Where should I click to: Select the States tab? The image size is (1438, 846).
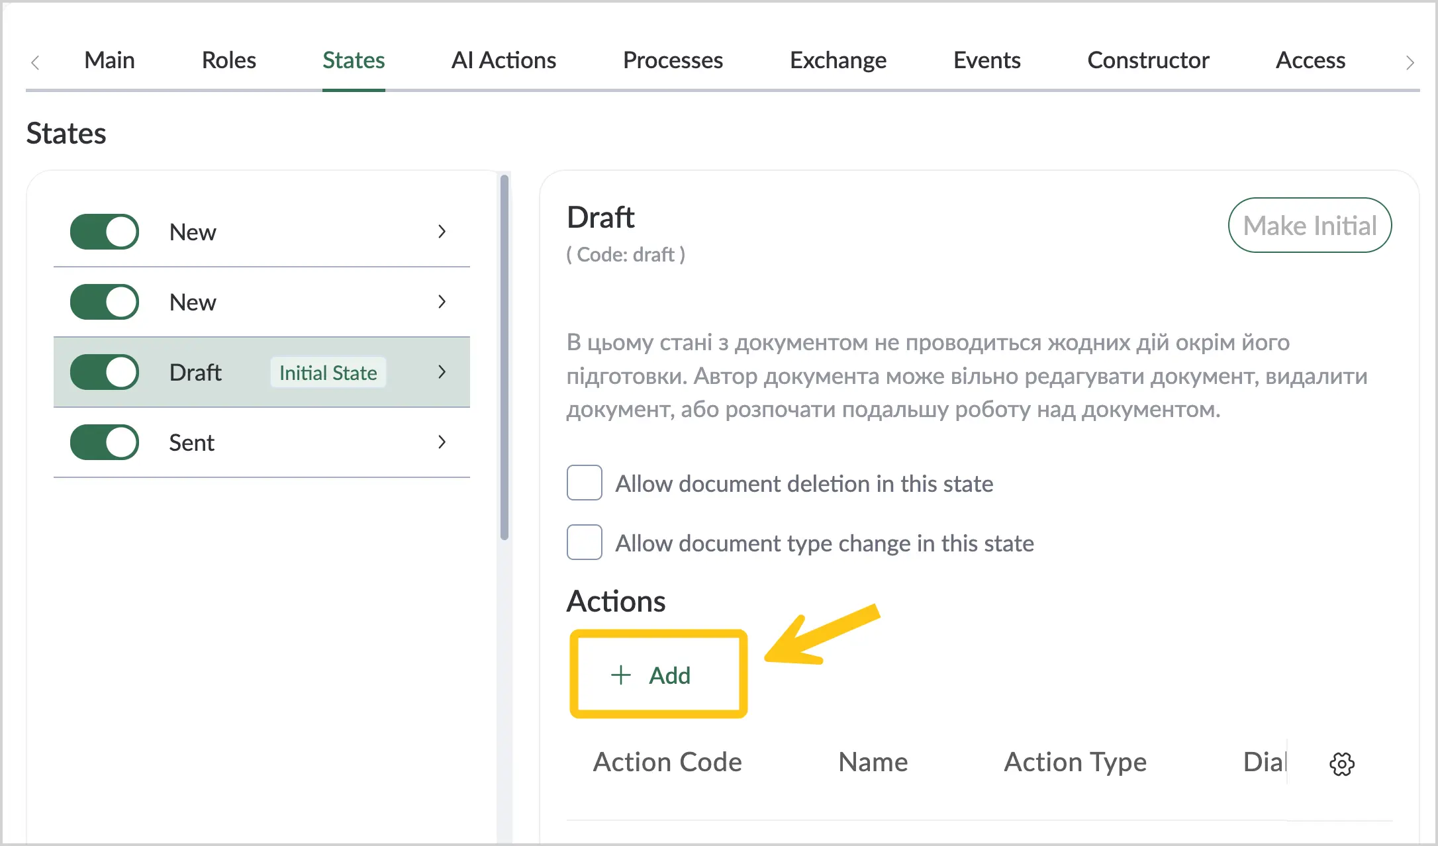354,60
